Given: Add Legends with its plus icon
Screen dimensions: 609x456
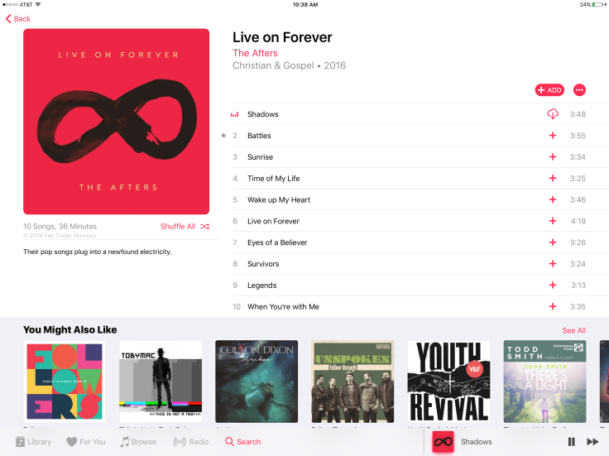Looking at the screenshot, I should click(552, 285).
